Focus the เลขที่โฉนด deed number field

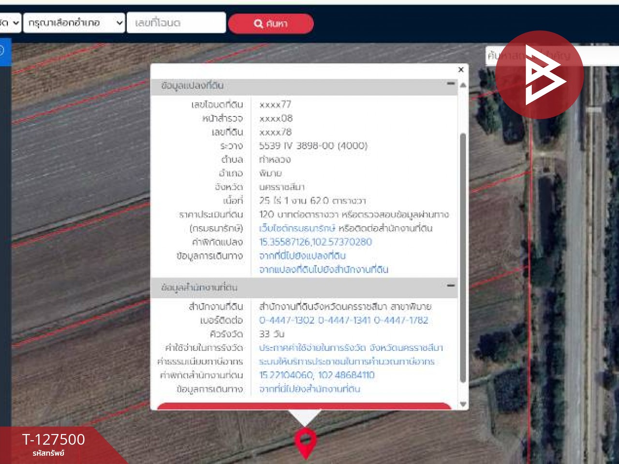click(176, 23)
